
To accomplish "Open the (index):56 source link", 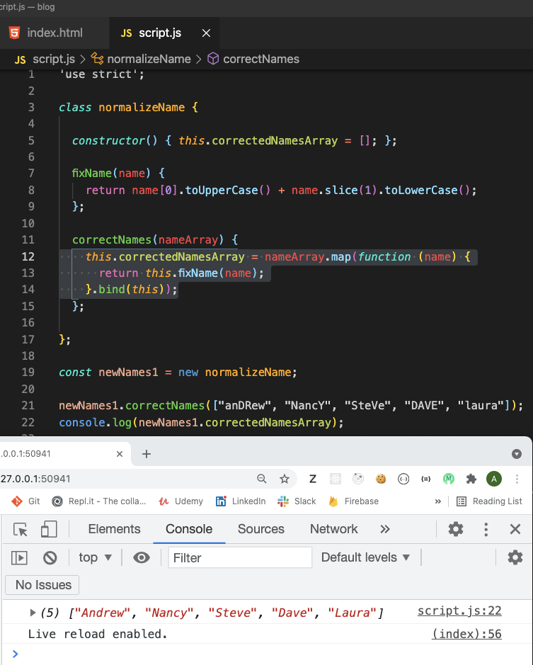I will tap(466, 634).
